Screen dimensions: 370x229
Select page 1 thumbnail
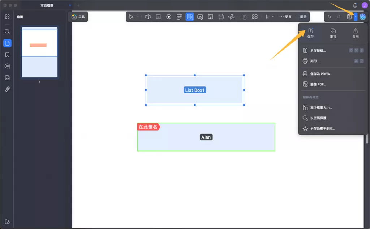point(40,52)
